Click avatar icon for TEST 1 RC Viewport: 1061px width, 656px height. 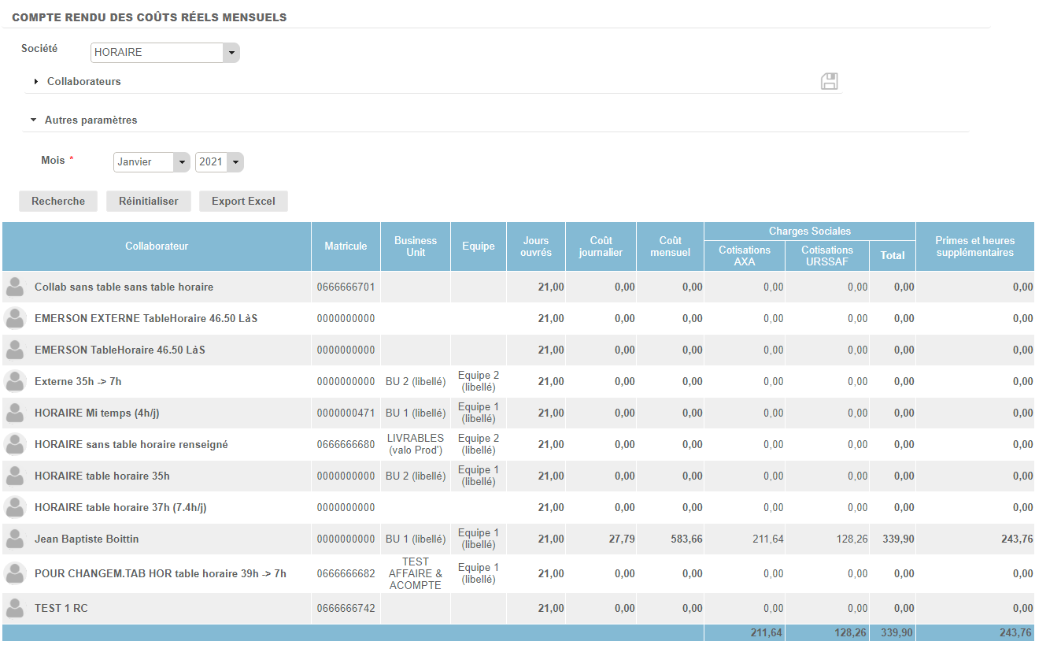coord(15,608)
